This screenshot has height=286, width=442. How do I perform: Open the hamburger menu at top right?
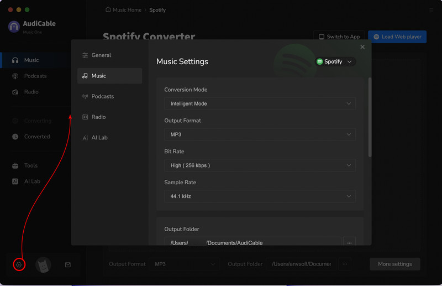tap(432, 10)
